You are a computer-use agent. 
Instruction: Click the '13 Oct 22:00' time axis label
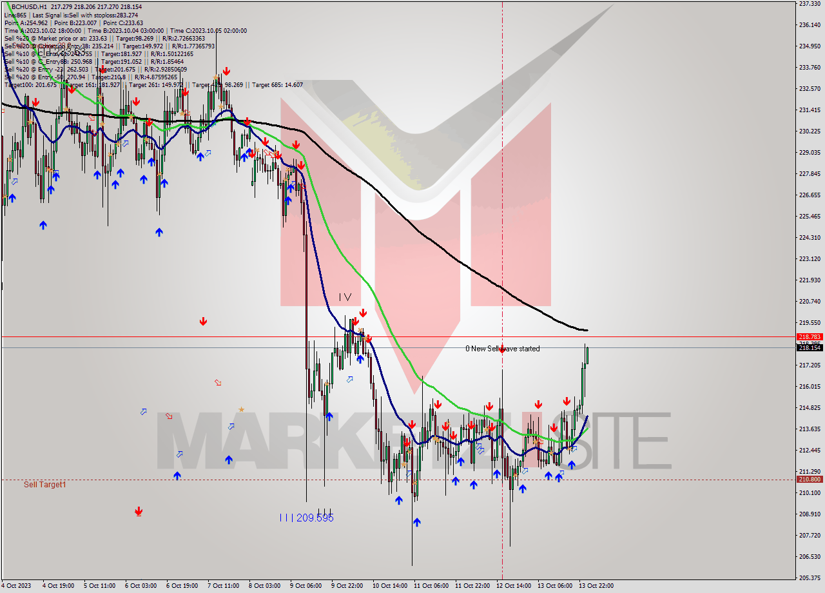(x=596, y=586)
